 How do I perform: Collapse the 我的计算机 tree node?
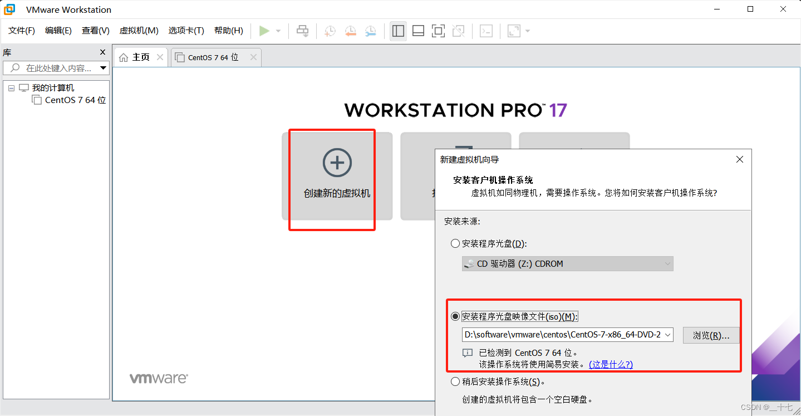pyautogui.click(x=12, y=88)
